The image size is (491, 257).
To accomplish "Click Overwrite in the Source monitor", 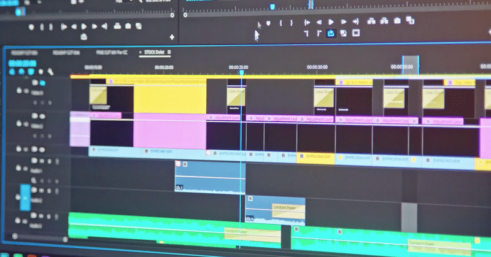I will (x=128, y=26).
